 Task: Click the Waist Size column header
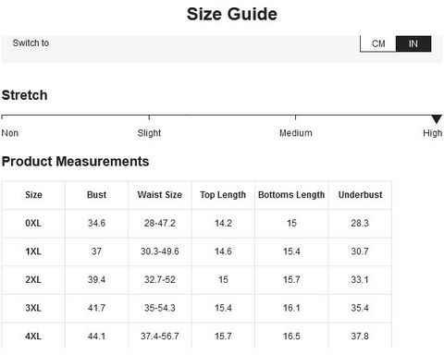point(160,195)
